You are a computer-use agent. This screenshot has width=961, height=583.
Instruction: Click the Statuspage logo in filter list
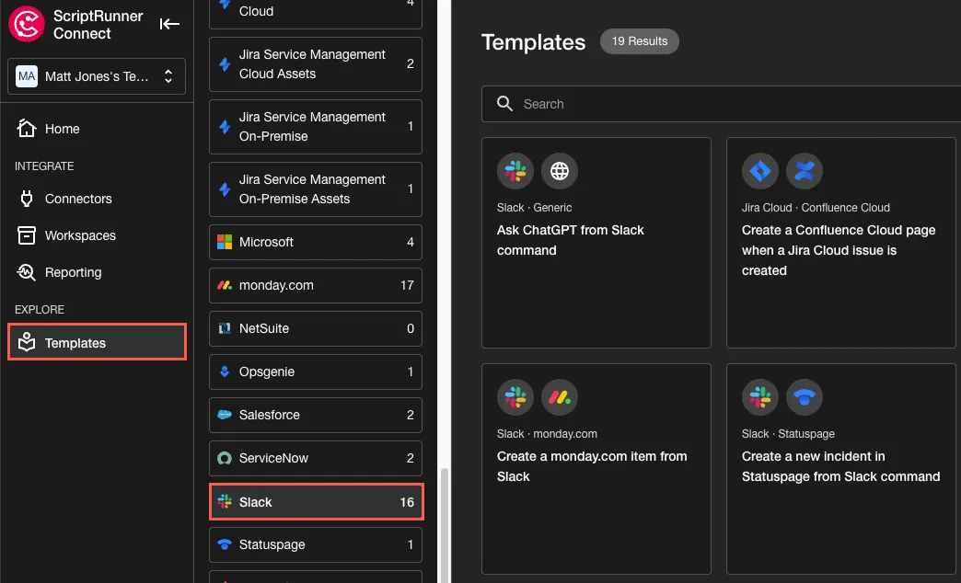point(225,544)
